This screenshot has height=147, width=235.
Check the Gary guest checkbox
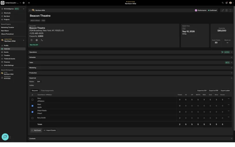(32, 100)
